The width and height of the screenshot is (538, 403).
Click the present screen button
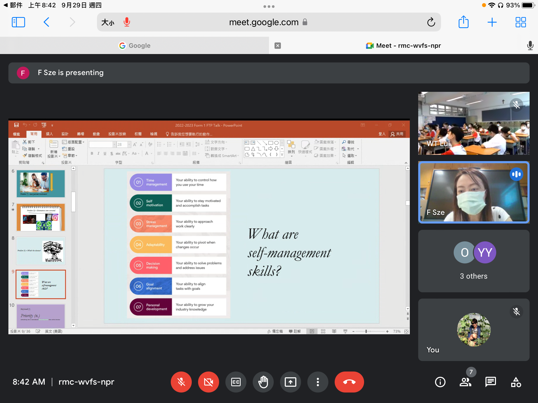[290, 382]
